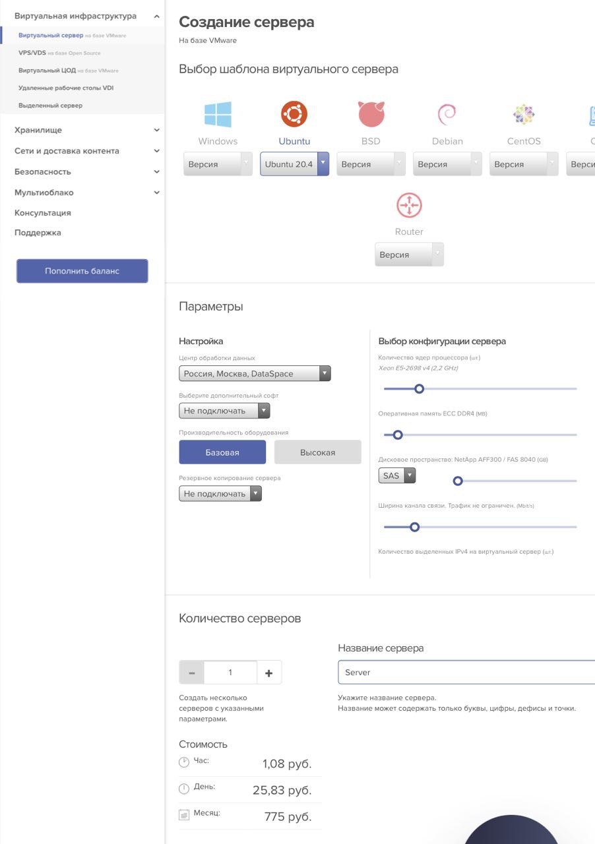Screen dimensions: 595x844
Task: Open Выделенный сервер menu item
Action: 51,105
